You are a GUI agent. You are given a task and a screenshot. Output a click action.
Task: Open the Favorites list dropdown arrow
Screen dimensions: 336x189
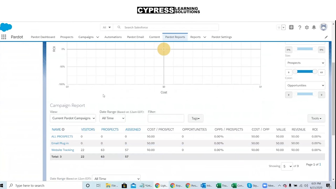coord(283,27)
